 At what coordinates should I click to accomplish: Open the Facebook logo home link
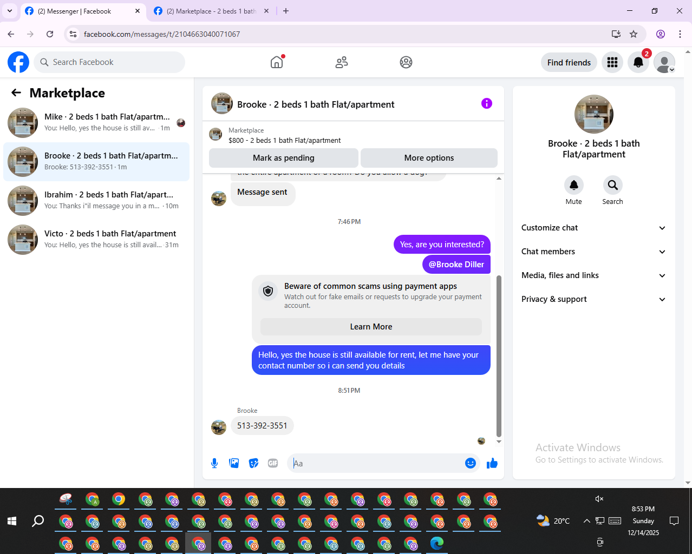tap(18, 62)
